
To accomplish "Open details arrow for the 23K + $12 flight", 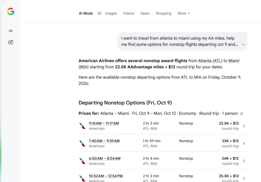I will coord(244,143).
